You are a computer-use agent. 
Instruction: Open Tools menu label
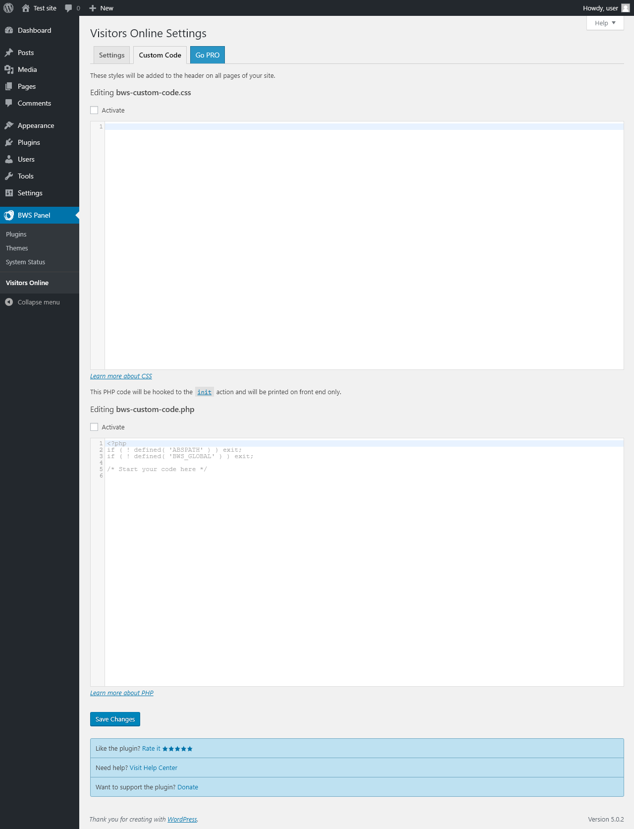pos(26,176)
